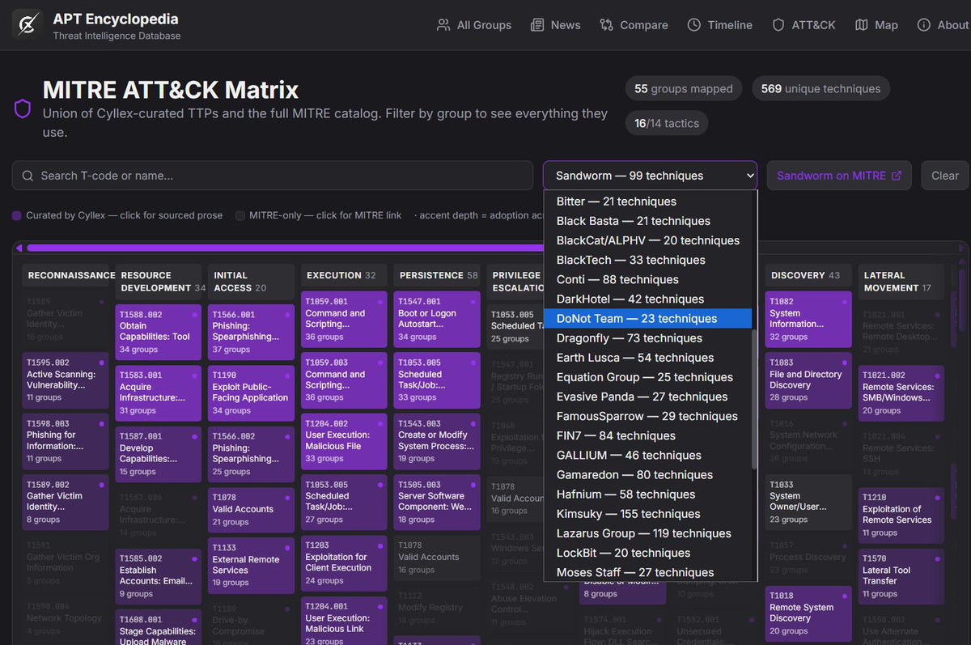
Task: Open T1133 External Remote Services card
Action: click(x=252, y=564)
